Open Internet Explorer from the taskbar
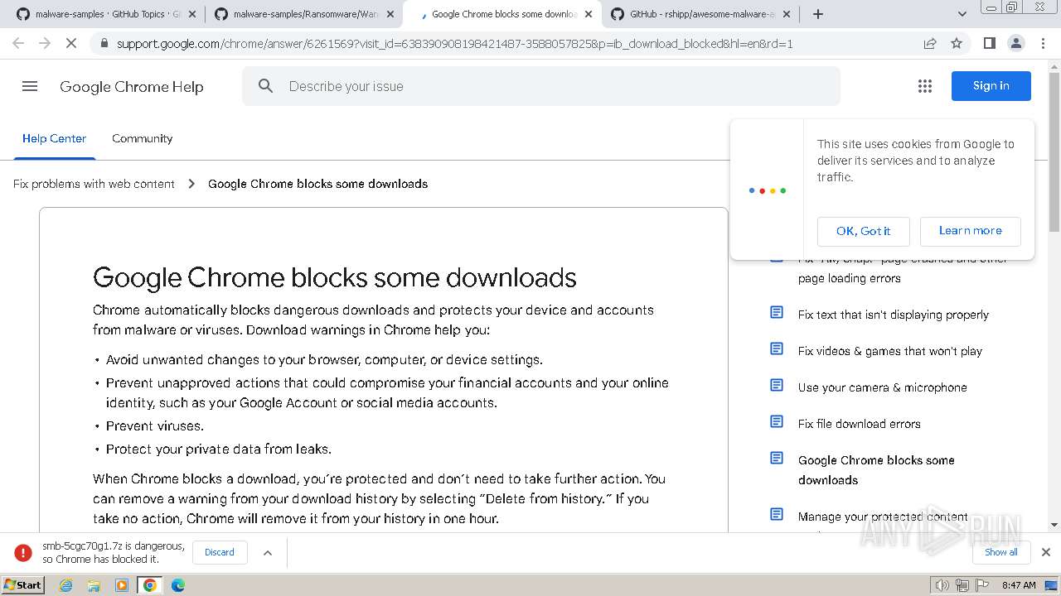Screen dimensions: 1061x596 [65, 585]
